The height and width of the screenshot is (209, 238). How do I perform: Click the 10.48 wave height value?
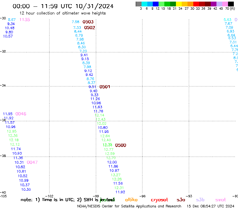[10, 28]
